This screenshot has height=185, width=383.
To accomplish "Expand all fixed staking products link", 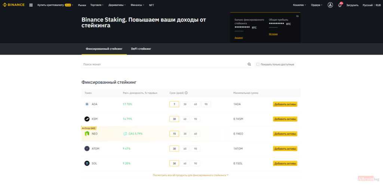I will (191, 175).
